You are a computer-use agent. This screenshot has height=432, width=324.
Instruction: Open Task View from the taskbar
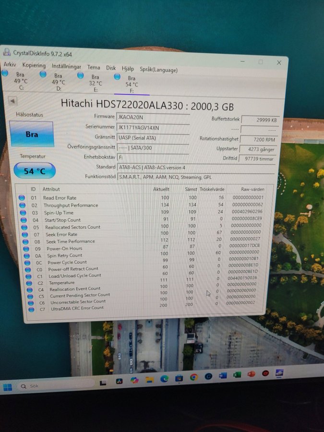tap(103, 383)
